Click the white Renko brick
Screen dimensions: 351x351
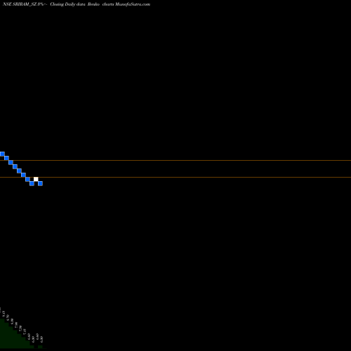pyautogui.click(x=36, y=179)
